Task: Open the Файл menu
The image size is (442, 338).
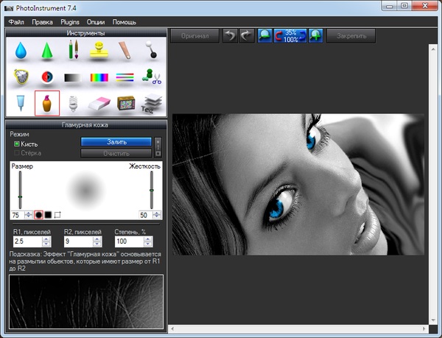Action: pyautogui.click(x=16, y=23)
